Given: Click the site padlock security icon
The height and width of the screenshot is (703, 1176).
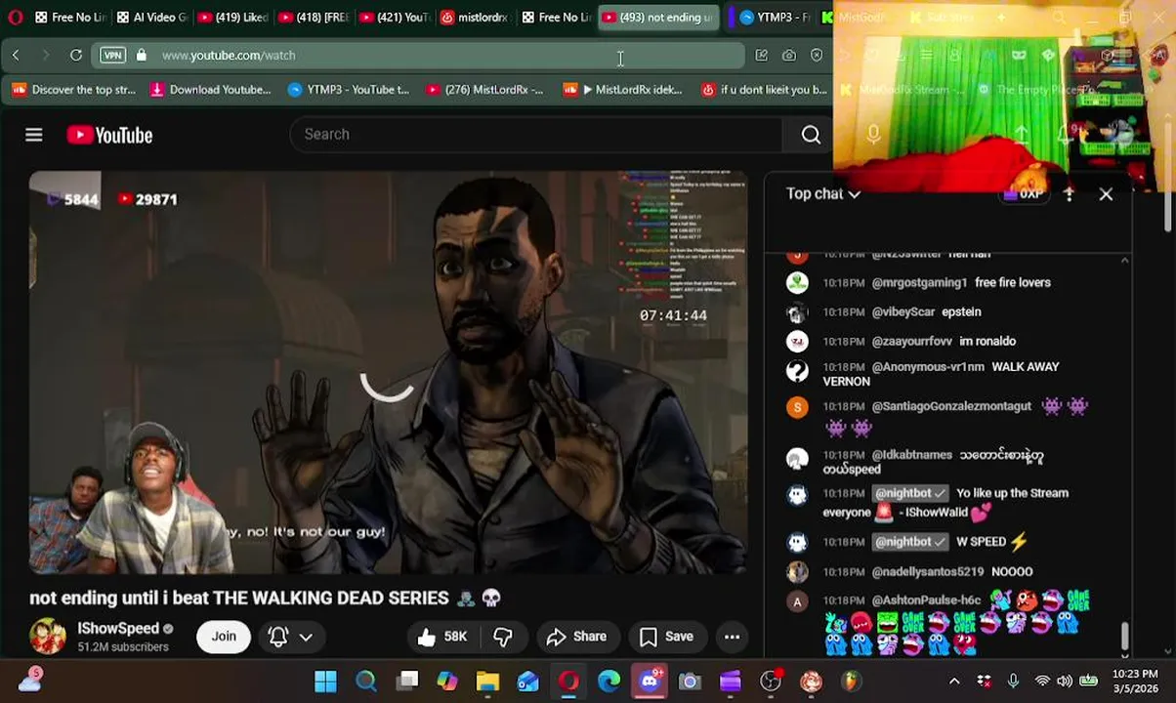Looking at the screenshot, I should pos(142,55).
